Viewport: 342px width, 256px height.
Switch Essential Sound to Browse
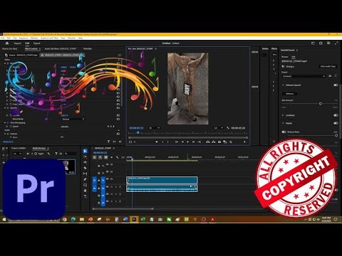284,57
